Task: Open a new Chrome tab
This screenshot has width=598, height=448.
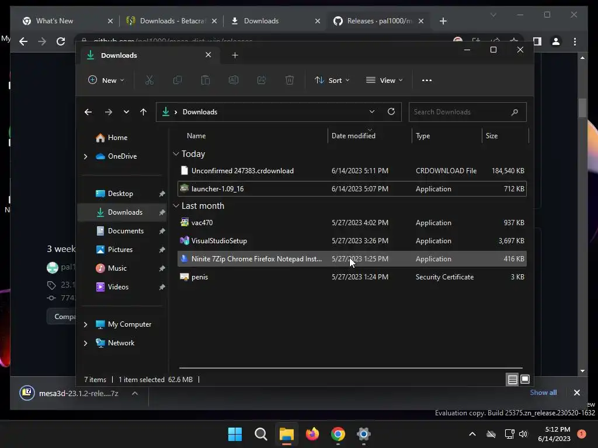Action: tap(443, 21)
